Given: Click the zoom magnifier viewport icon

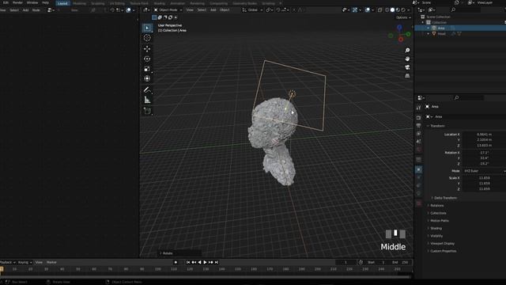Looking at the screenshot, I should click(x=407, y=51).
